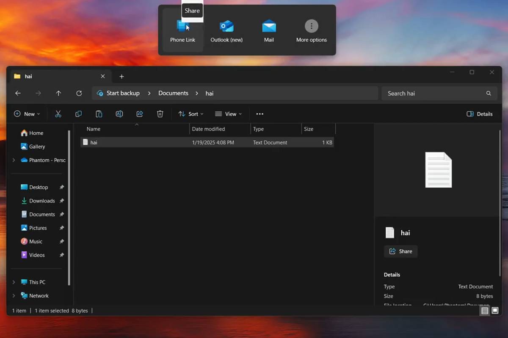The image size is (508, 338).
Task: Click the Share icon in the toolbar
Action: [139, 114]
